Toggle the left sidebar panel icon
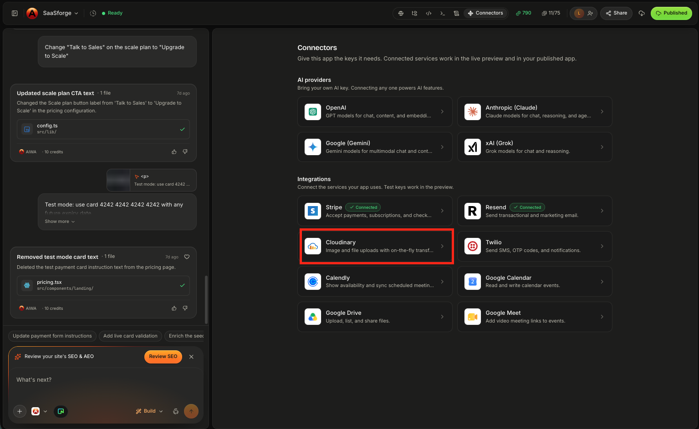The height and width of the screenshot is (429, 699). (x=15, y=13)
